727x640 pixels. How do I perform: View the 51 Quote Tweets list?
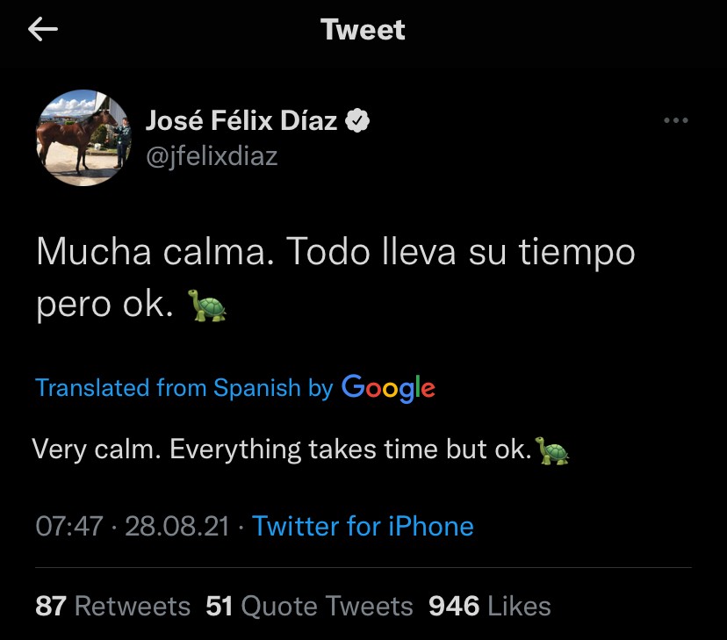point(309,606)
